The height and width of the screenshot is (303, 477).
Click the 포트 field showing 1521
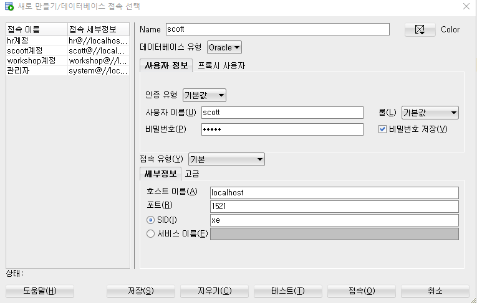click(334, 207)
